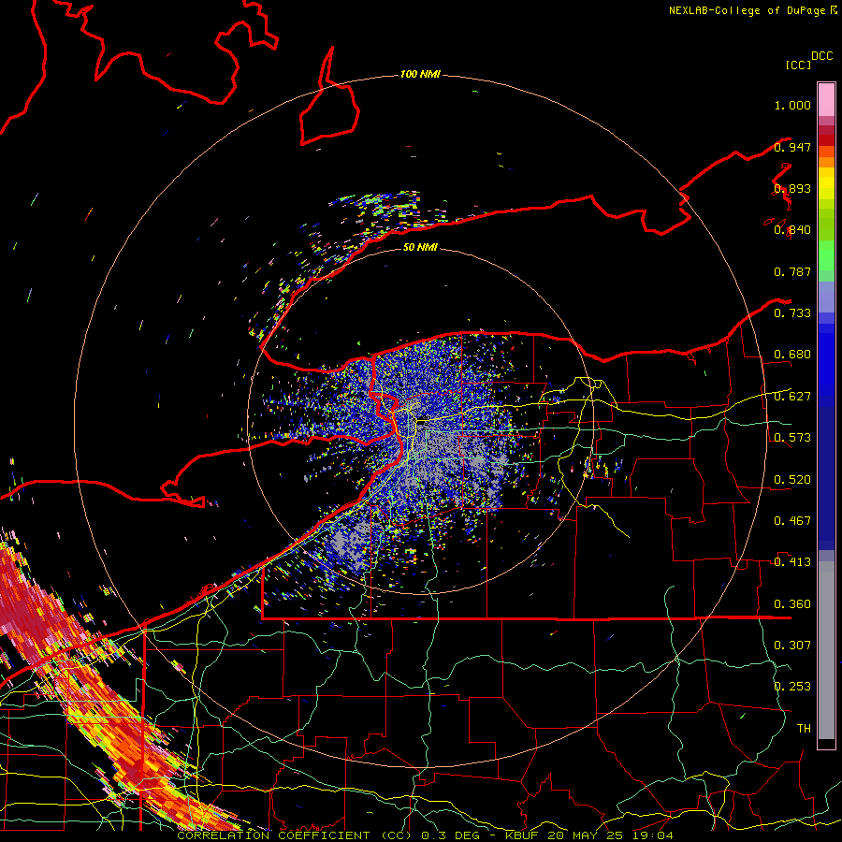Click the 0.787 legend value
Image resolution: width=842 pixels, height=842 pixels.
(792, 271)
